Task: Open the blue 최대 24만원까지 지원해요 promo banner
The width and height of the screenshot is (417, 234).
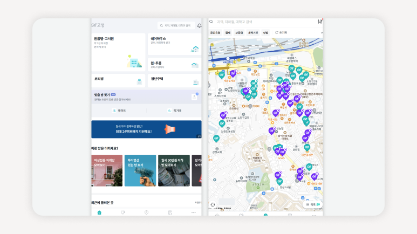Action: point(146,129)
